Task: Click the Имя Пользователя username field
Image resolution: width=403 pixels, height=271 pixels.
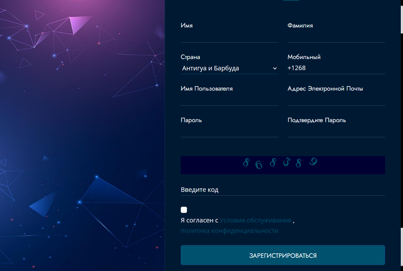Action: coord(229,100)
